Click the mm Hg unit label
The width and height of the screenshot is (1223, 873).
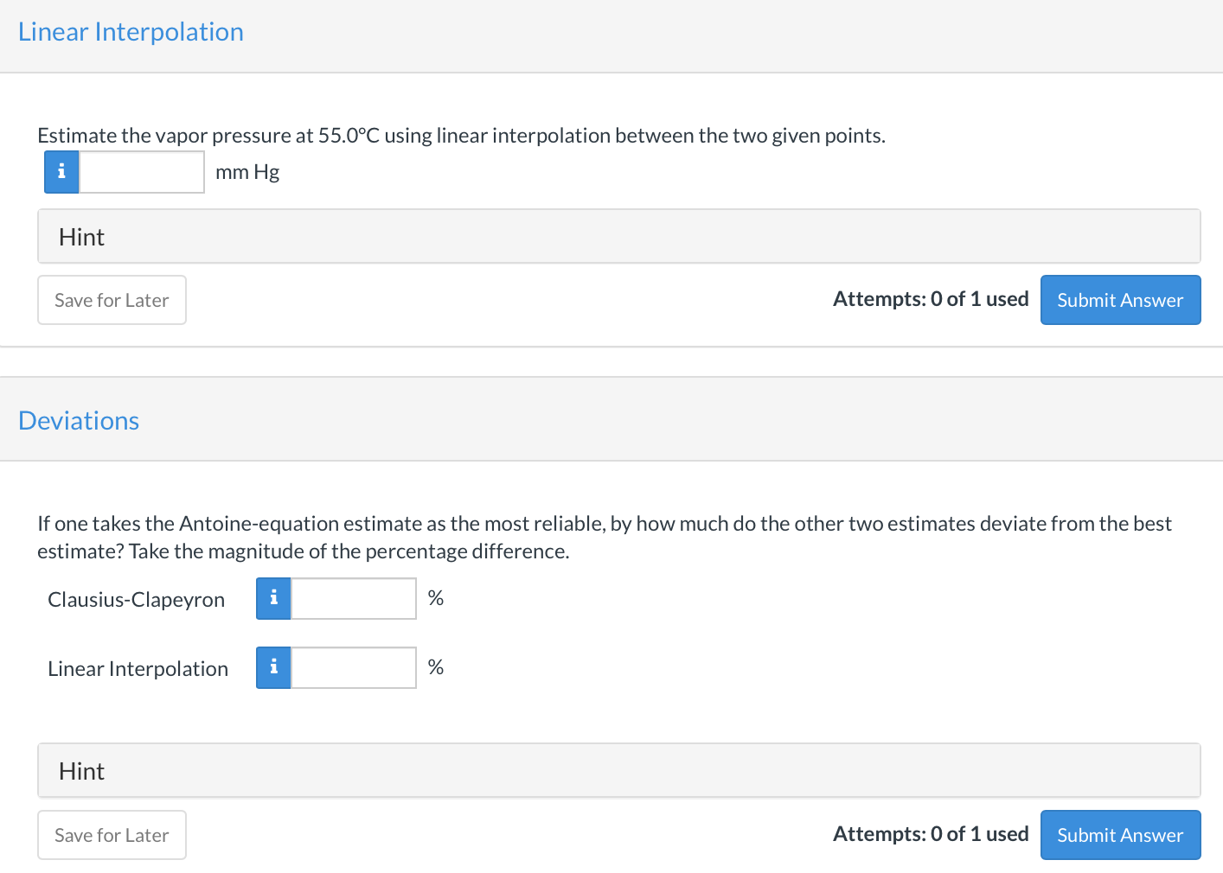pos(247,172)
